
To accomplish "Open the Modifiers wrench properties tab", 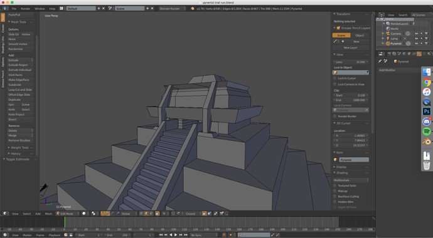I will [x=419, y=54].
